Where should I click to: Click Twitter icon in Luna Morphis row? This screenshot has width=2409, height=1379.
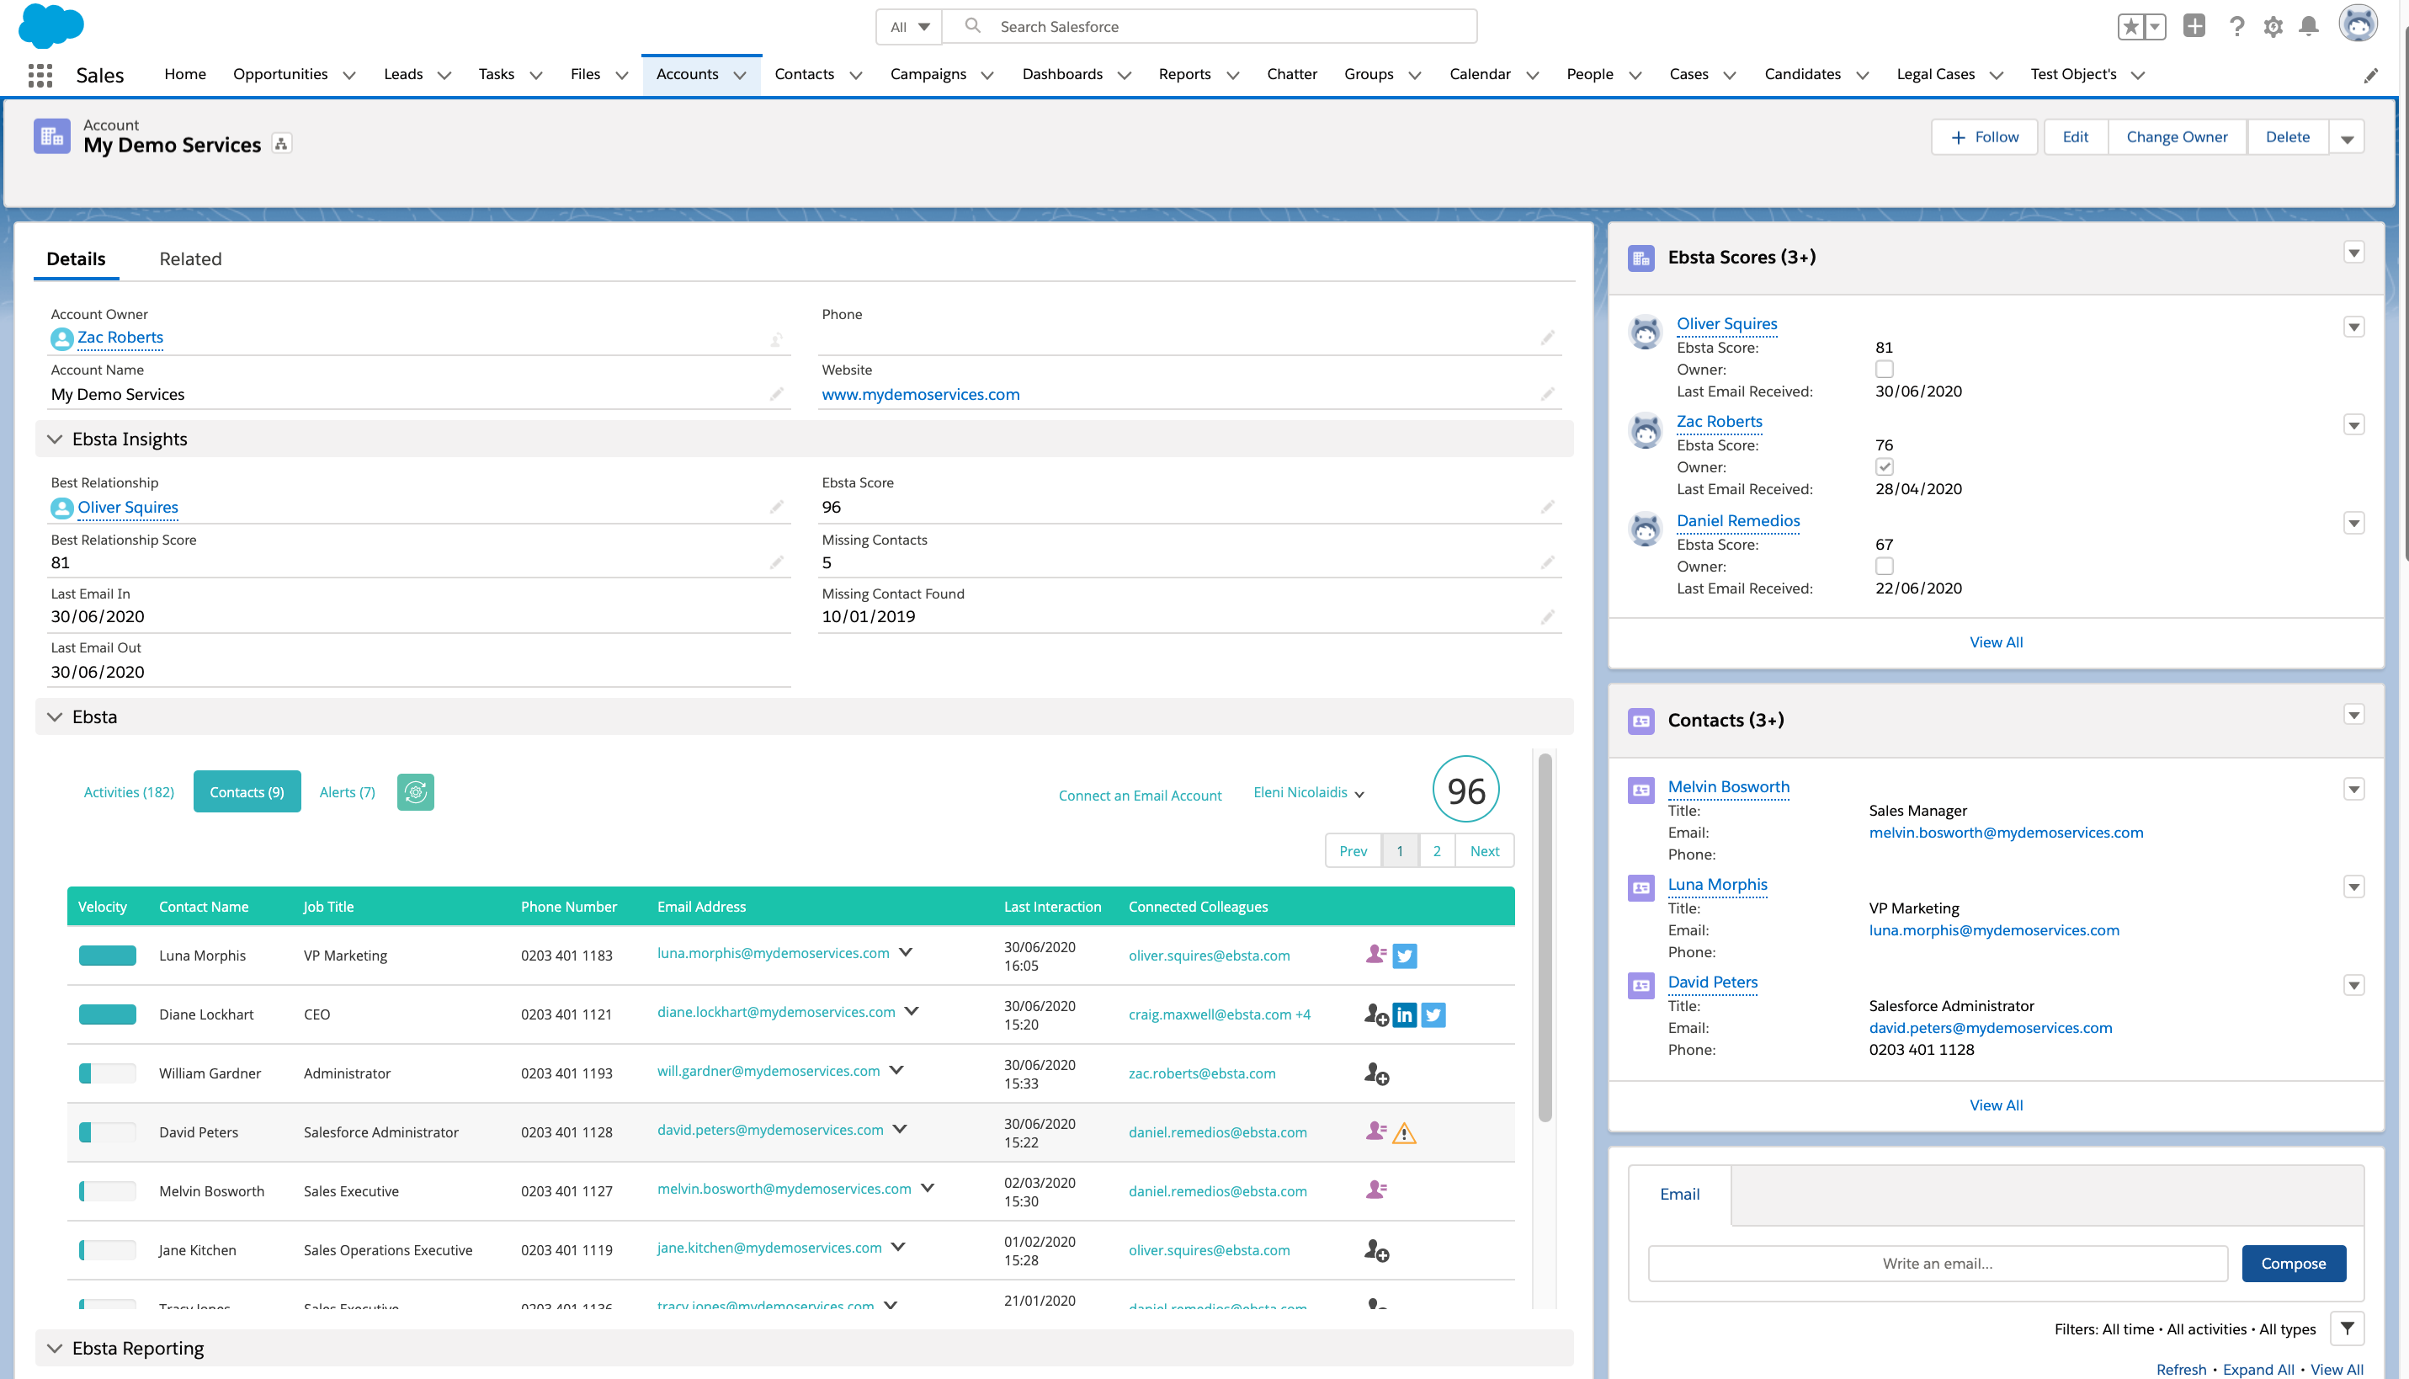(x=1404, y=956)
